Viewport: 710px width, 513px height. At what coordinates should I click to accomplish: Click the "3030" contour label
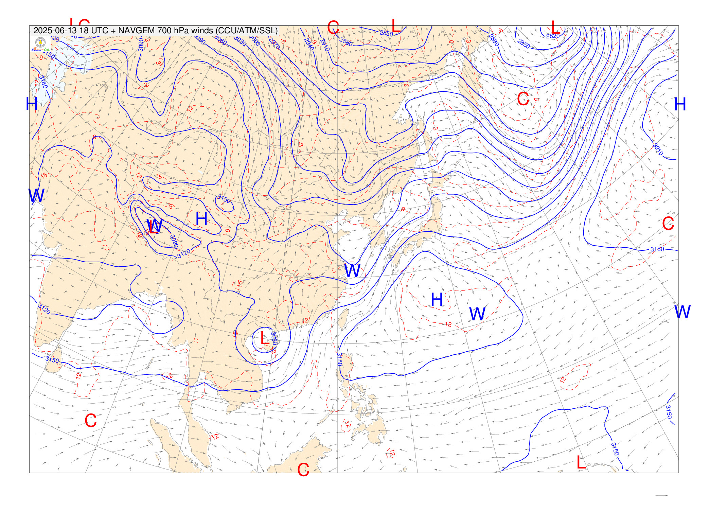[240, 41]
